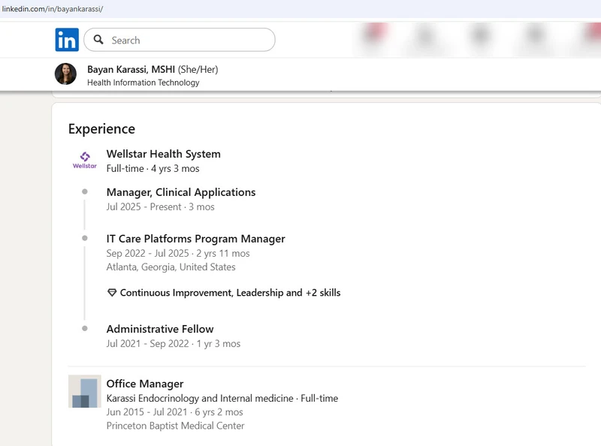Click the Karassi Endocrinology company logo
The height and width of the screenshot is (446, 601).
pos(85,391)
